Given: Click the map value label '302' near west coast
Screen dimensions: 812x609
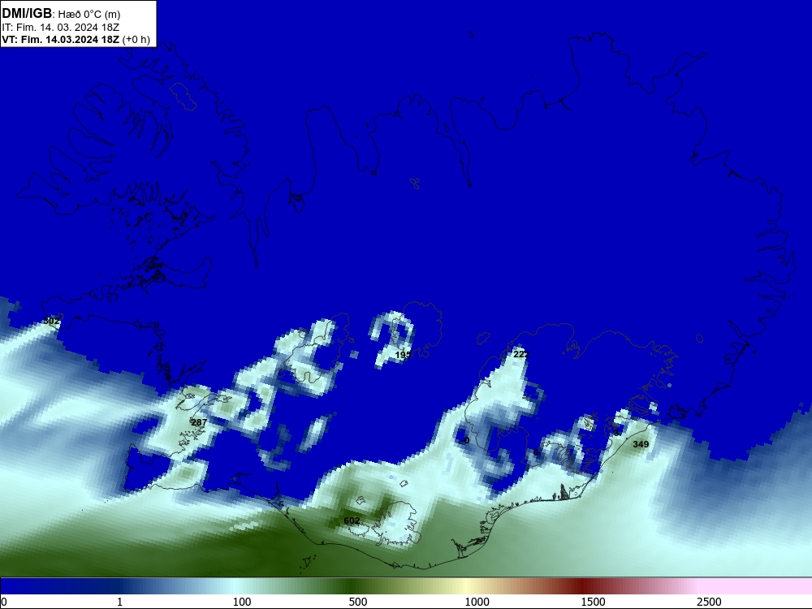Looking at the screenshot, I should (x=52, y=321).
